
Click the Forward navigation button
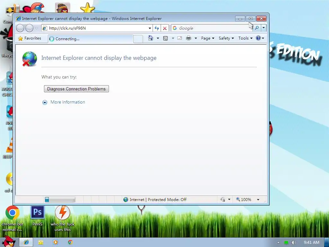pos(29,28)
